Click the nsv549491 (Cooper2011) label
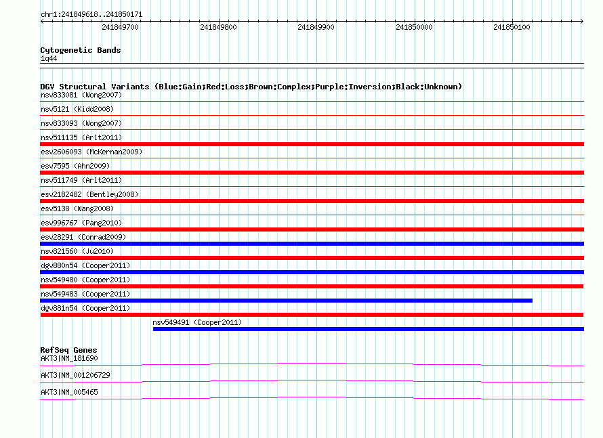Screen dimensions: 603x438 197,322
